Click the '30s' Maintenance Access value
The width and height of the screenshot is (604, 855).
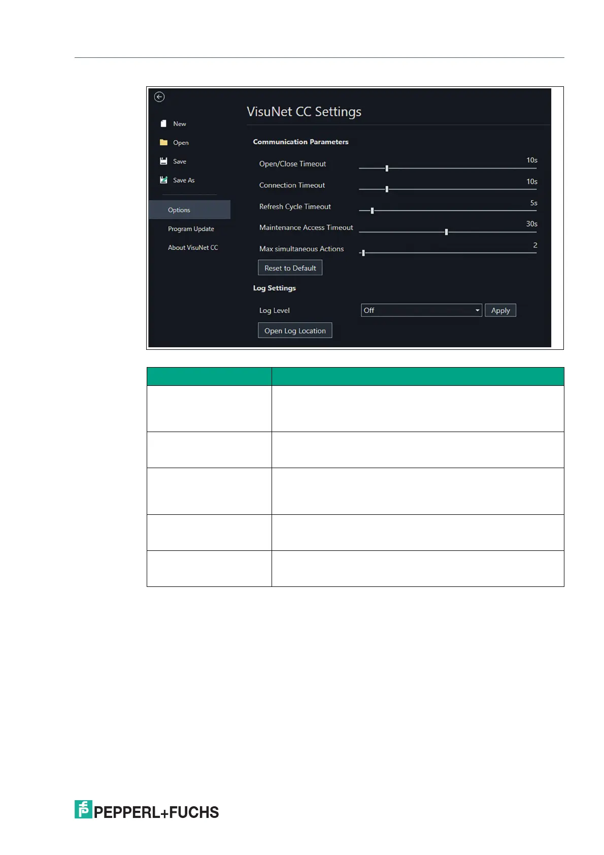point(531,224)
